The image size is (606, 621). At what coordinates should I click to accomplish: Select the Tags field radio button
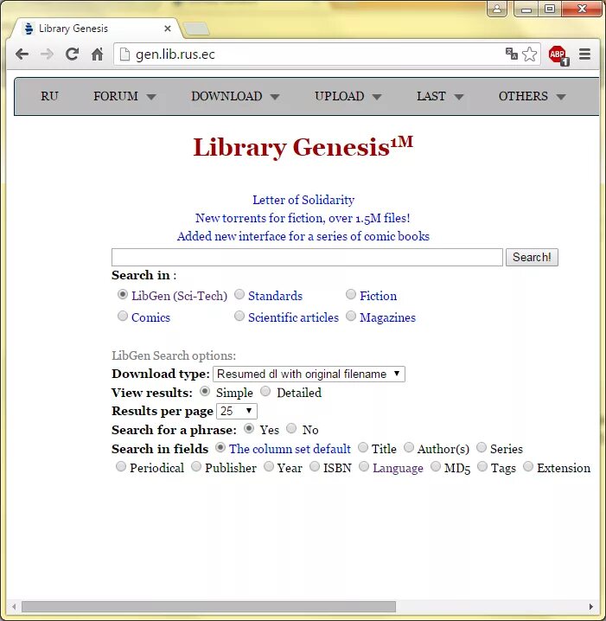tap(482, 466)
